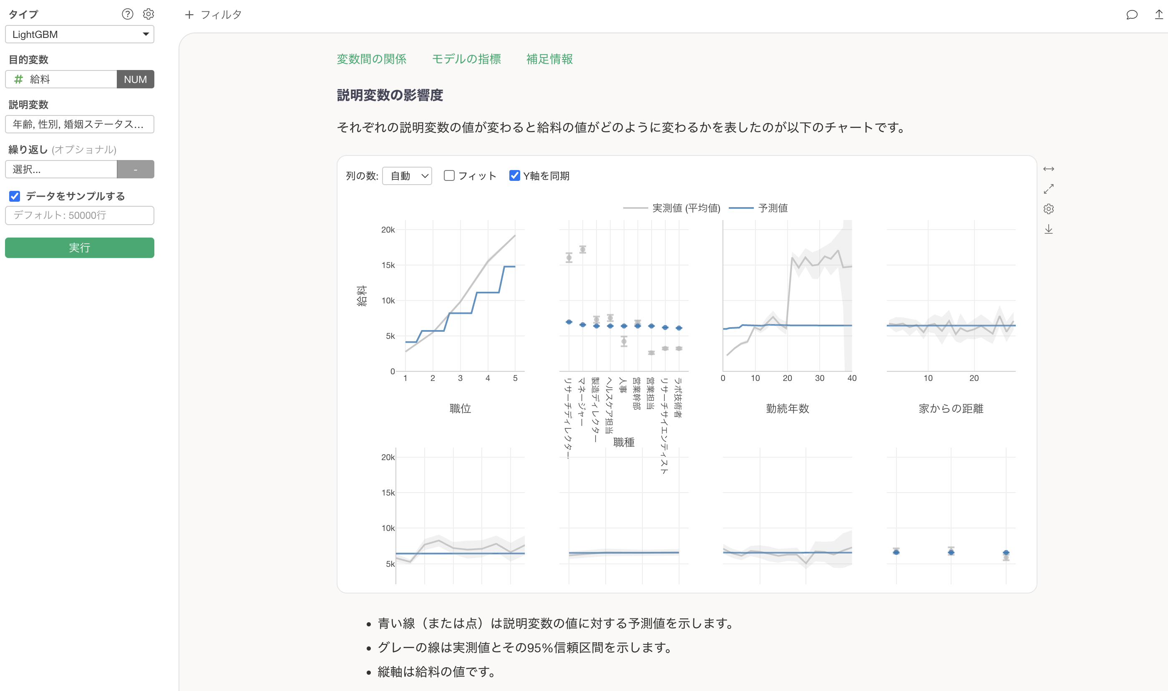Click the plus icon to add filter
This screenshot has width=1168, height=691.
189,15
